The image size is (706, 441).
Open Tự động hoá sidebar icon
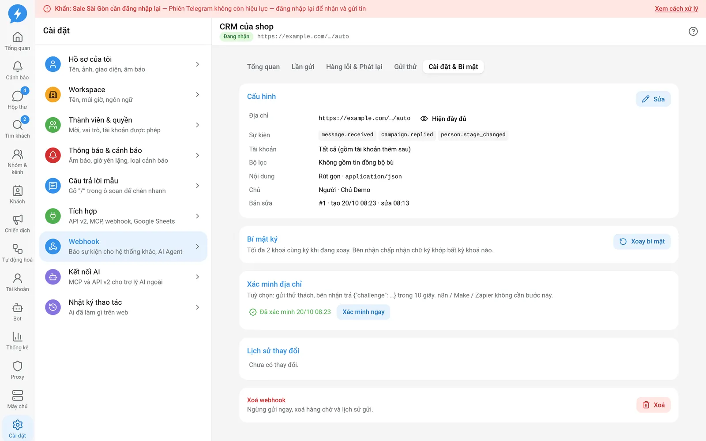pyautogui.click(x=18, y=253)
